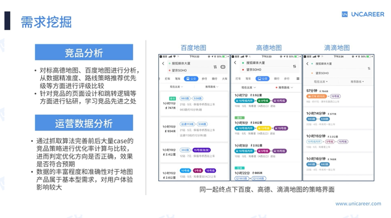The height and width of the screenshot is (218, 391).
Task: Click the 8号线 green badge in 高德地图
Action: (263, 101)
